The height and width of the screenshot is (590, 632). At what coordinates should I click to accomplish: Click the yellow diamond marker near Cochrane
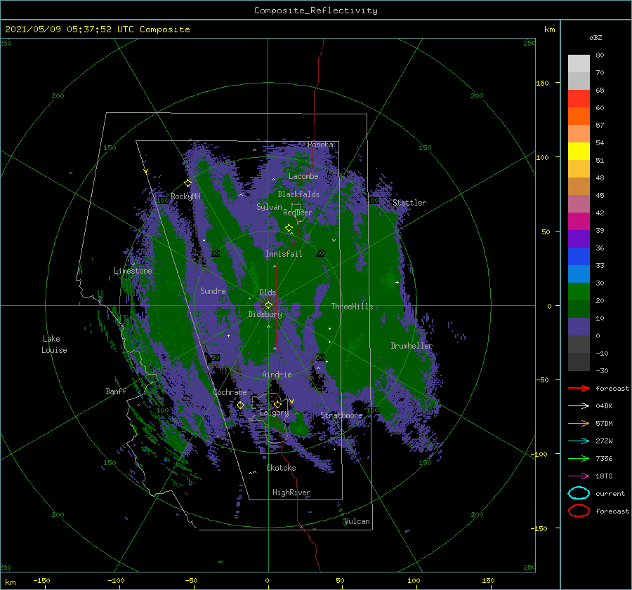(240, 405)
